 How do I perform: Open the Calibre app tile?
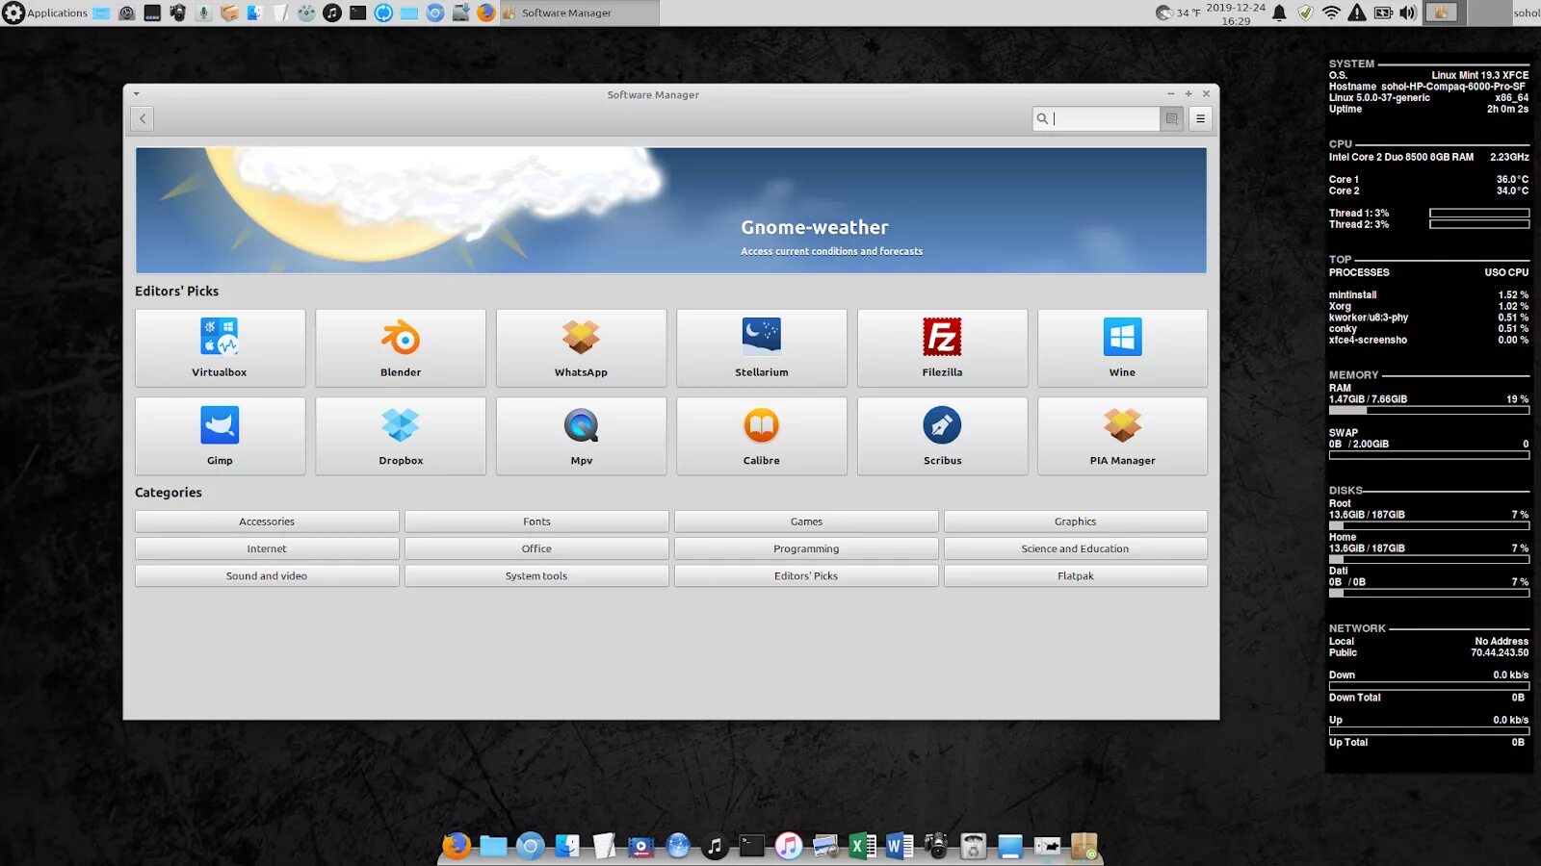click(762, 437)
